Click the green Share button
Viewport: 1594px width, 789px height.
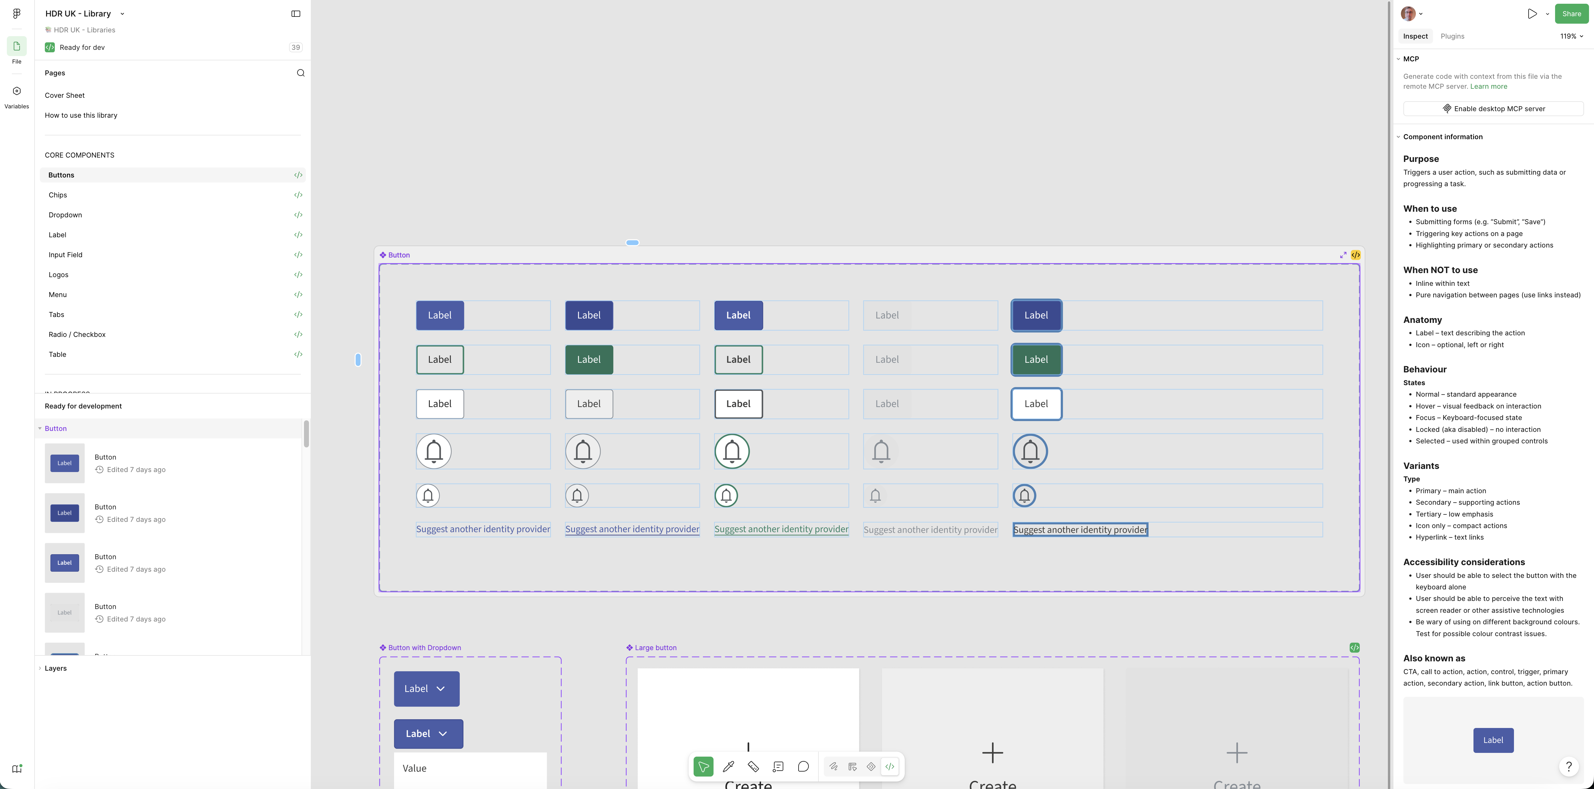point(1572,14)
